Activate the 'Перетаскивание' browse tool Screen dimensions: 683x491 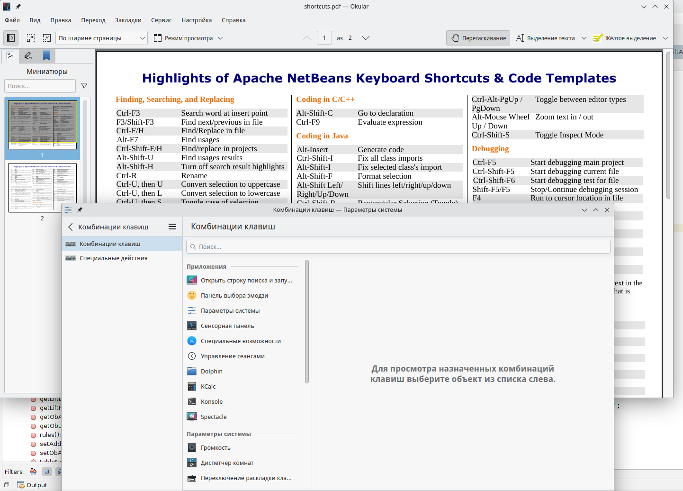pos(478,38)
